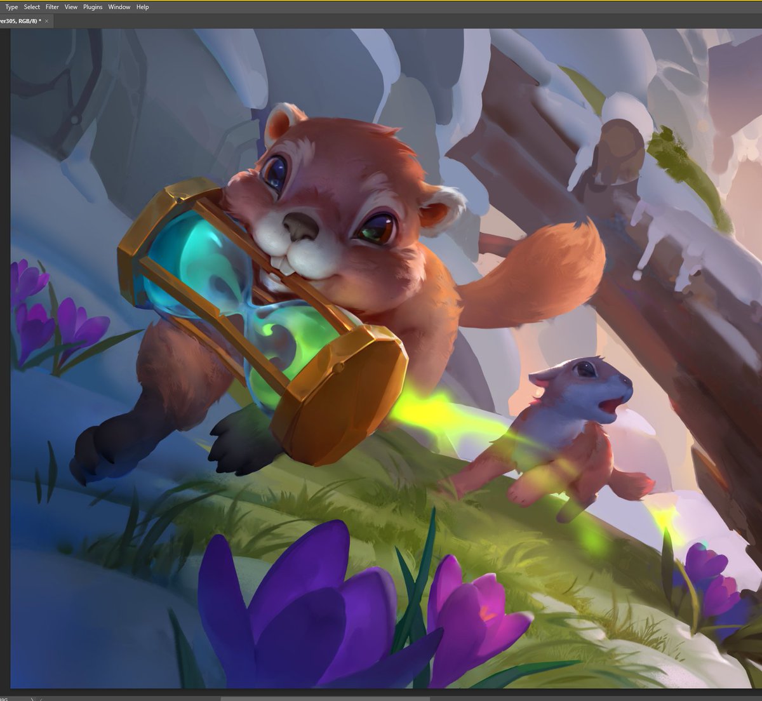762x701 pixels.
Task: Open the Window menu
Action: (x=119, y=7)
